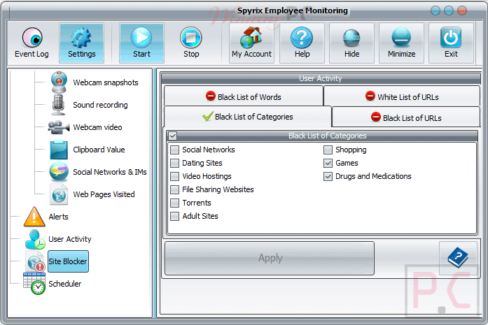
Task: Select the Webcam snapshots icon
Action: tap(59, 82)
